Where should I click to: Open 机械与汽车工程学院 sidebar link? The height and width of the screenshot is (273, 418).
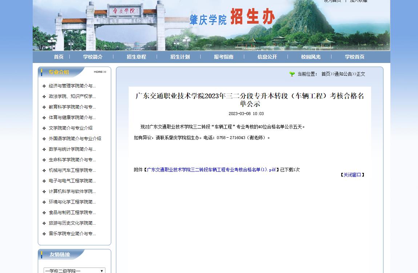[x=72, y=170]
